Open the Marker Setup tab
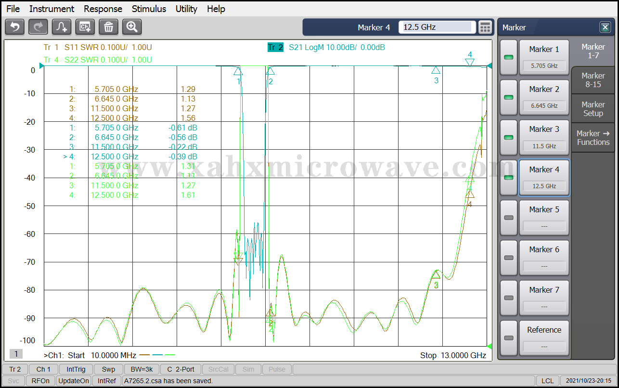619x388 pixels. pos(593,109)
